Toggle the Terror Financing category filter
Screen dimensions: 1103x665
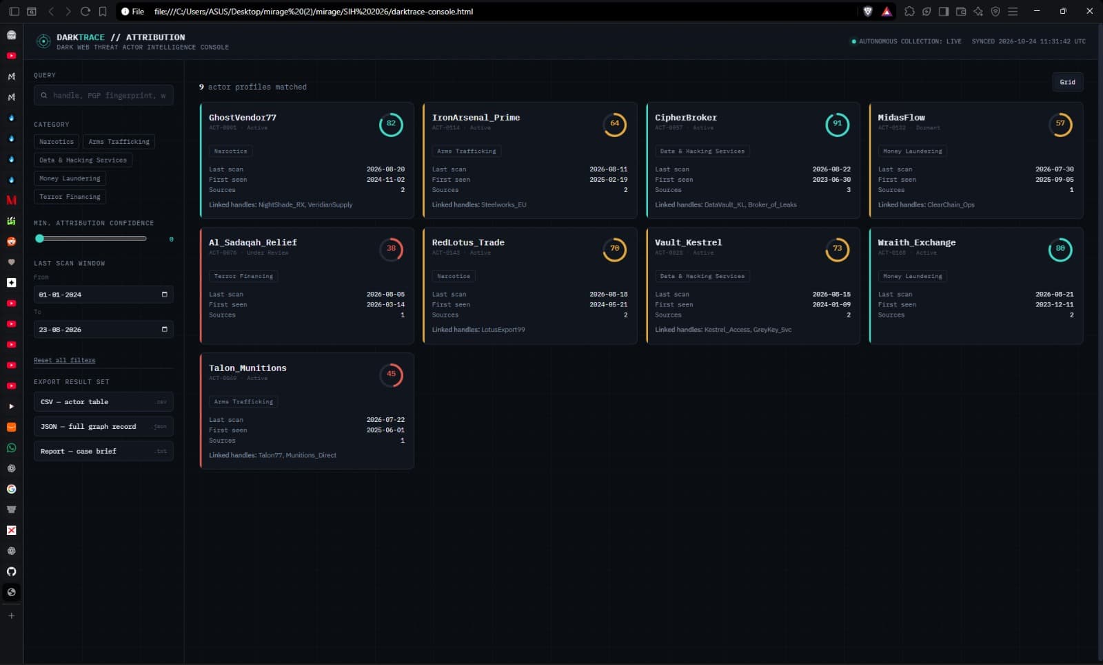[x=70, y=197]
